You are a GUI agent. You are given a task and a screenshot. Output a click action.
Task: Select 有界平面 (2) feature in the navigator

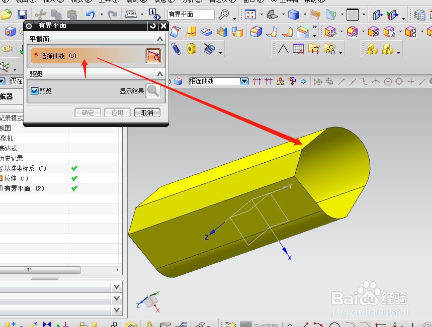click(24, 188)
